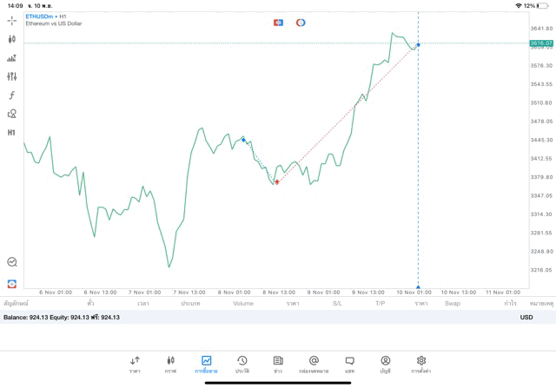This screenshot has height=388, width=556.
Task: Activate the crosshair cursor tool
Action: (12, 20)
